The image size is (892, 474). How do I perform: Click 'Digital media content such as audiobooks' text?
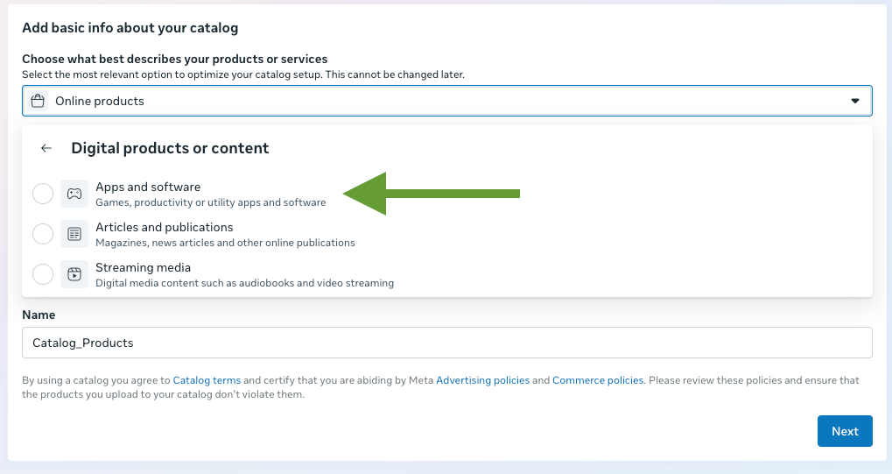coord(244,283)
